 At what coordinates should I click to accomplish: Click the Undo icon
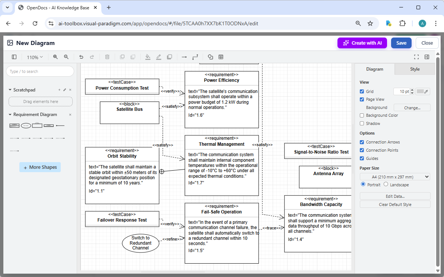pos(81,57)
